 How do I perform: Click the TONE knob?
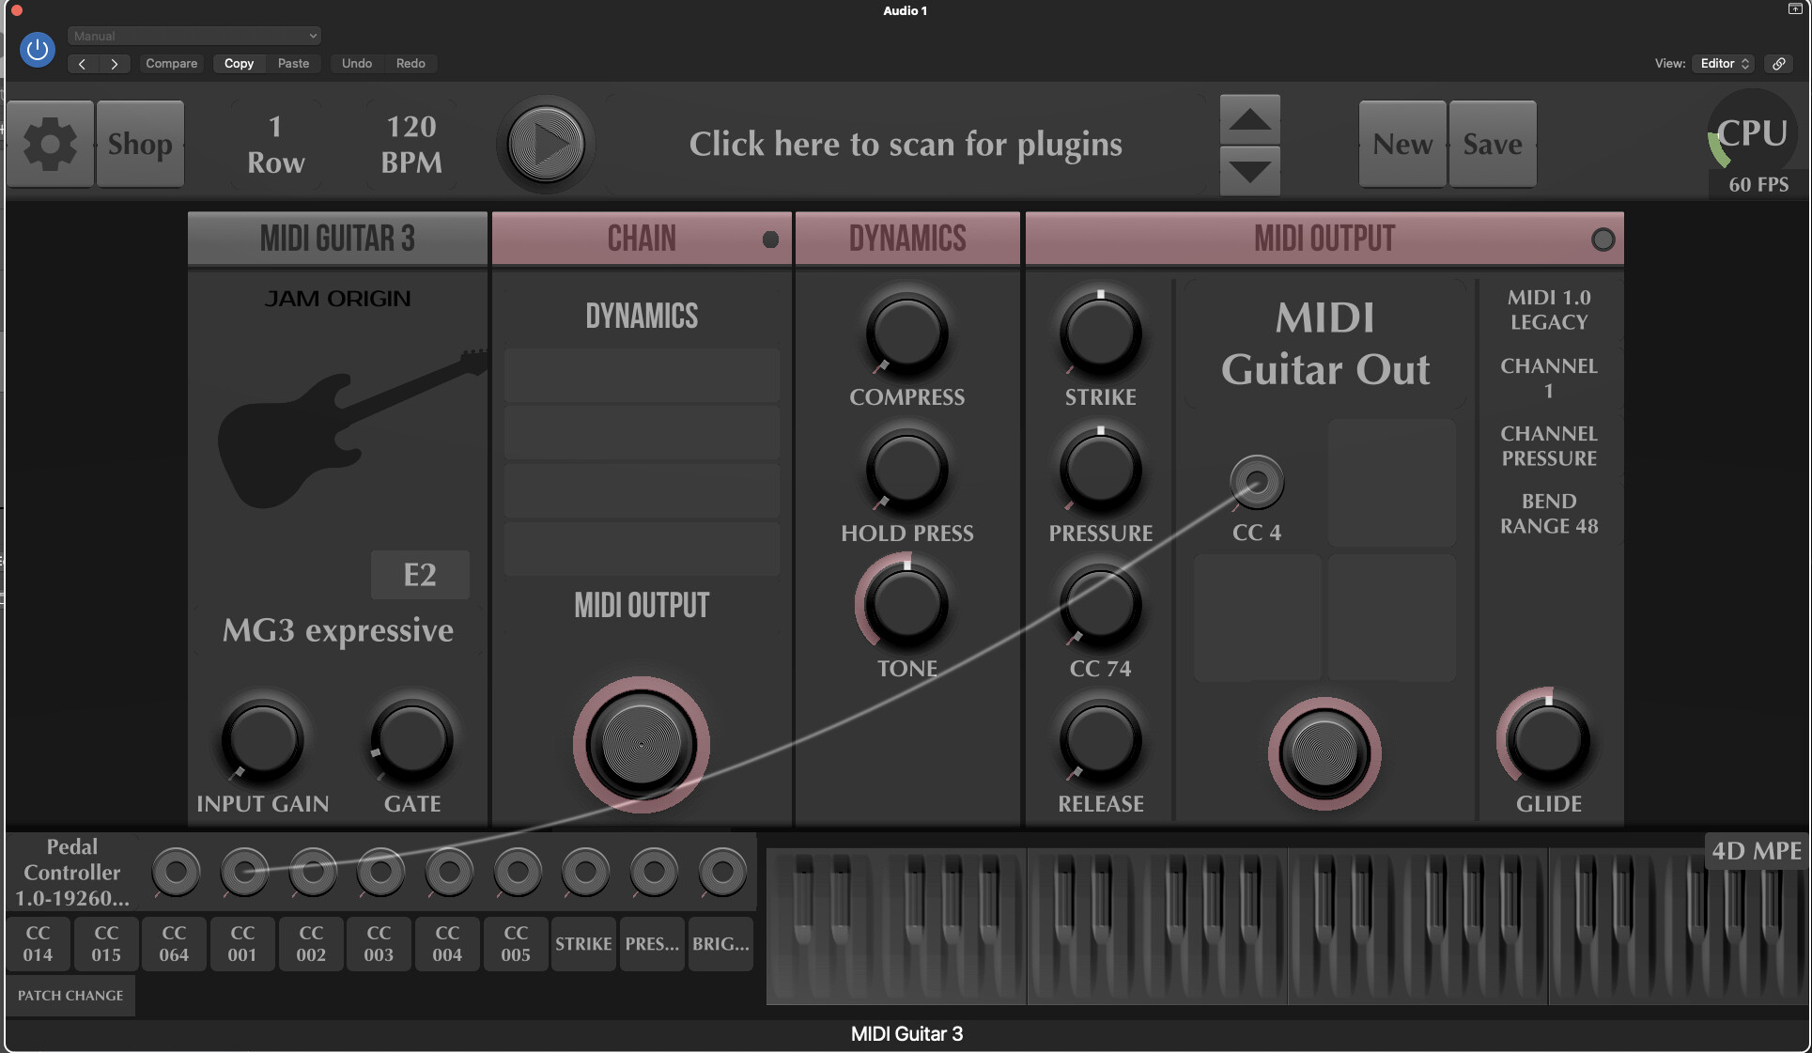pyautogui.click(x=906, y=605)
